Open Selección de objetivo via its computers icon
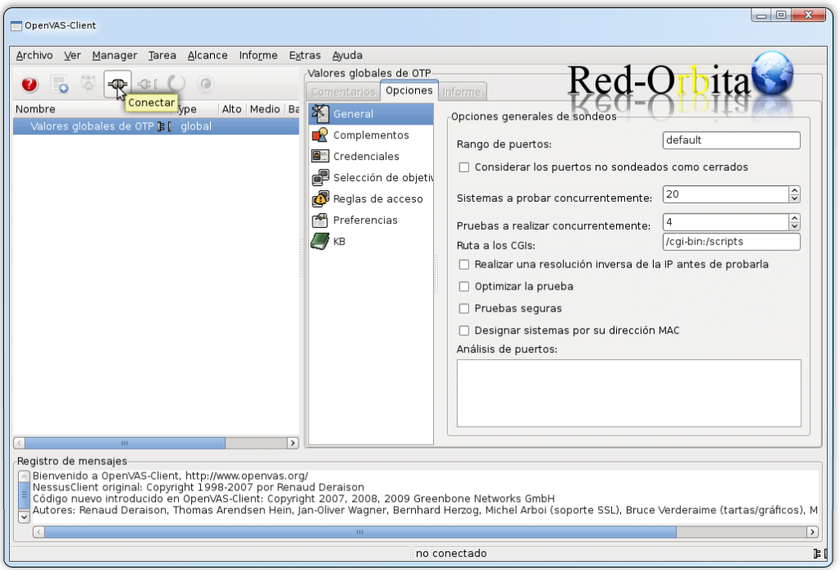Image resolution: width=840 pixels, height=570 pixels. [x=320, y=177]
